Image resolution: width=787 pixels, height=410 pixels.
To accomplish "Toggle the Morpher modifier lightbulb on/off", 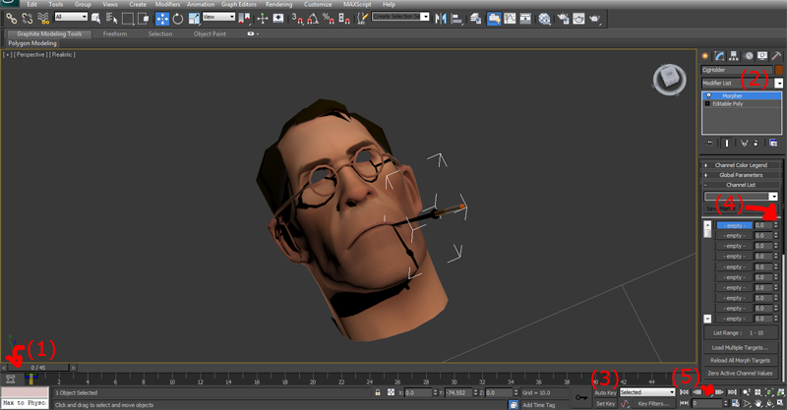I will tap(708, 95).
